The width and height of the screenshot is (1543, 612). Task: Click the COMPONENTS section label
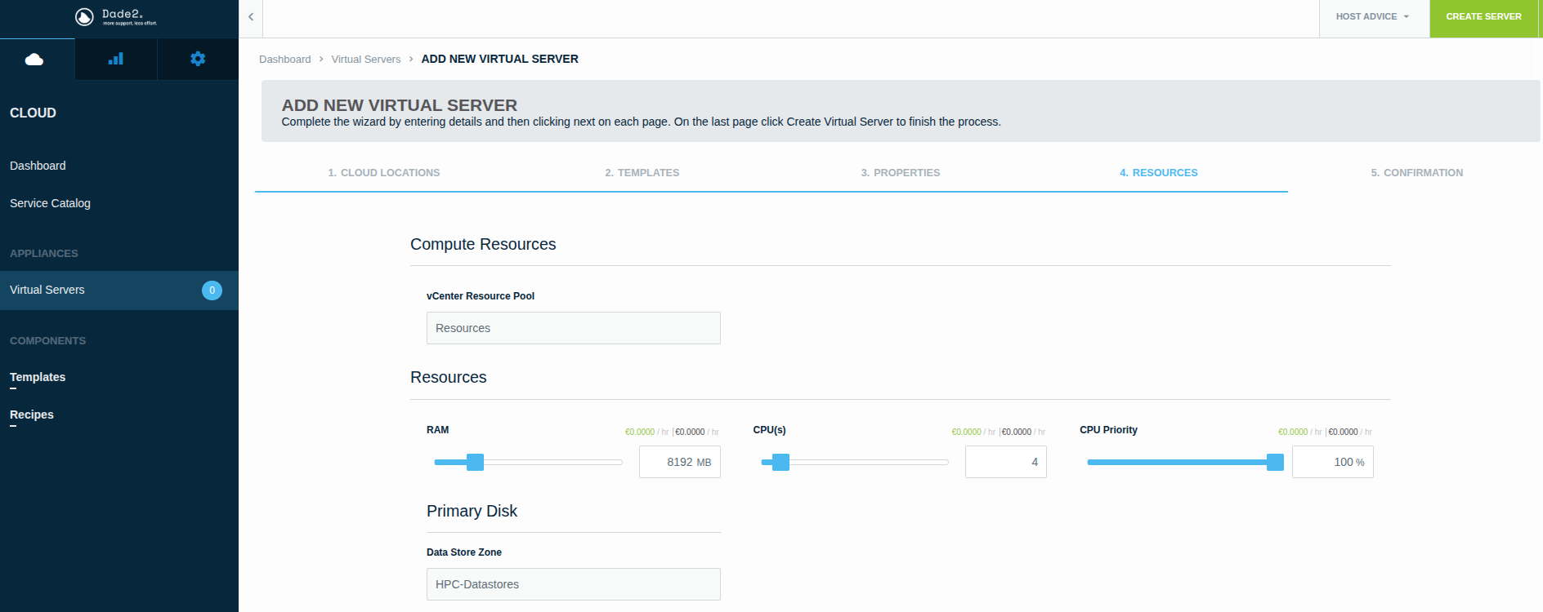point(47,341)
